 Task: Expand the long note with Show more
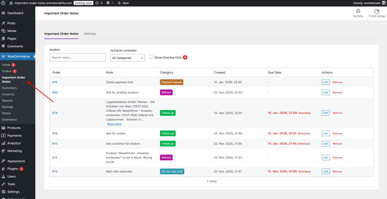114,124
